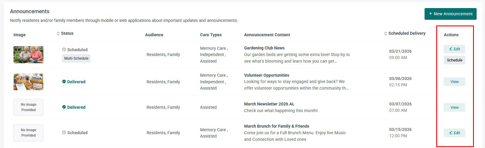Click the clock icon in the March Brunch row
Image resolution: width=485 pixels, height=148 pixels.
[x=64, y=132]
